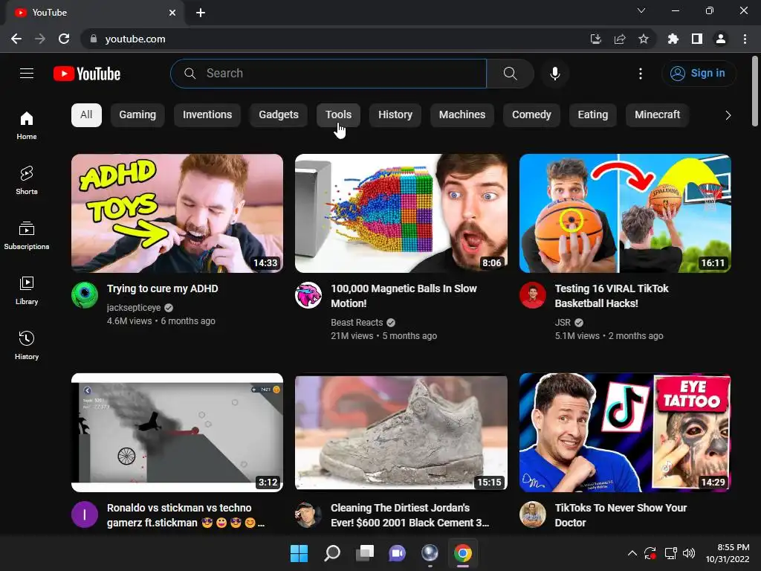
Task: Open Subscriptions in sidebar
Action: pos(27,236)
